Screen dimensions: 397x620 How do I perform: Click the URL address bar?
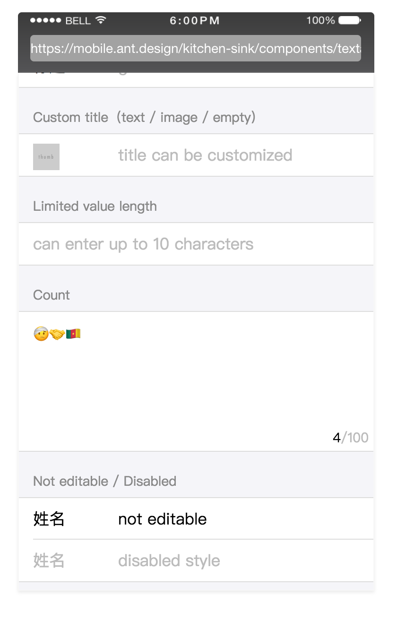[195, 48]
